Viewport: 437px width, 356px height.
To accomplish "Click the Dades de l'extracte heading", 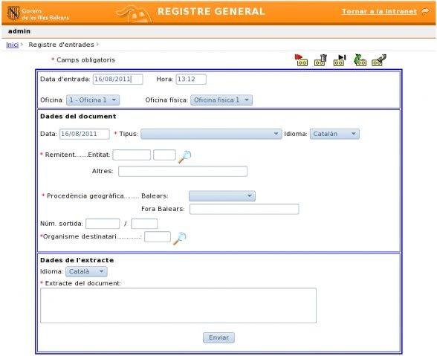I will 77,260.
